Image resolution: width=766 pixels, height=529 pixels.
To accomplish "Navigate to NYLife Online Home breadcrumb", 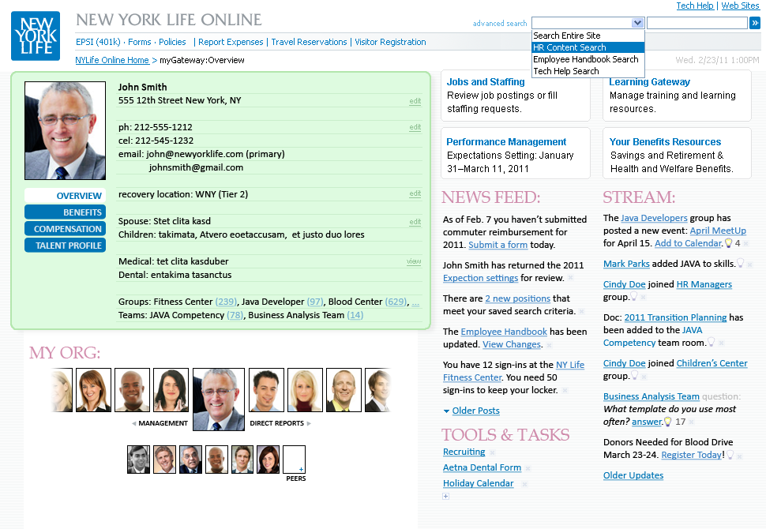I will 112,60.
